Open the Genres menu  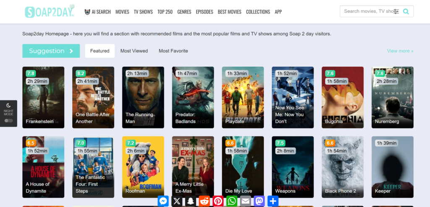(x=184, y=12)
